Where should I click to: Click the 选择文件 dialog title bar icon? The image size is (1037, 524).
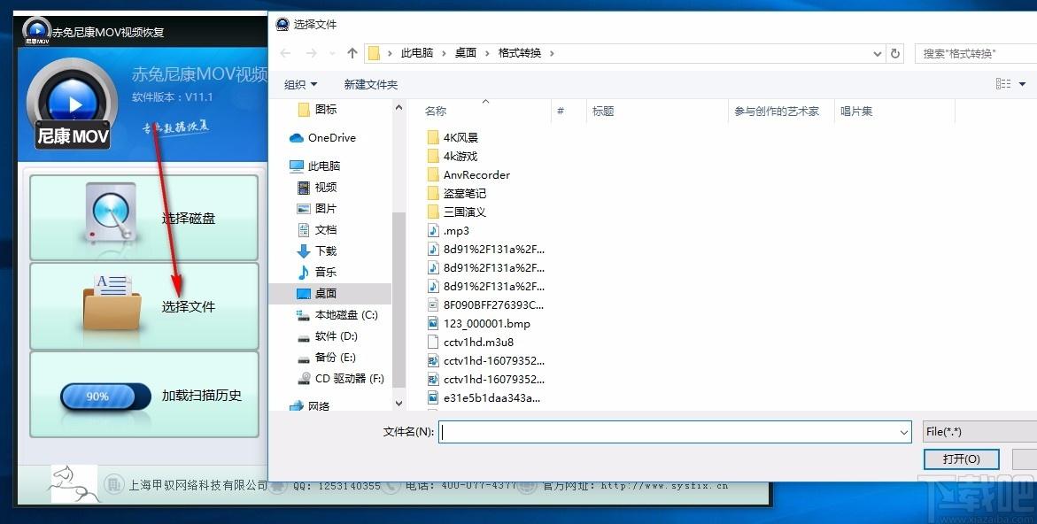[282, 25]
